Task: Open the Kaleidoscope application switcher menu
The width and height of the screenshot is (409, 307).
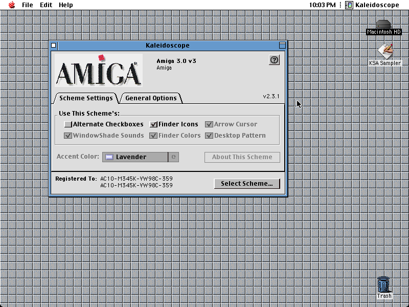Action: (372, 5)
